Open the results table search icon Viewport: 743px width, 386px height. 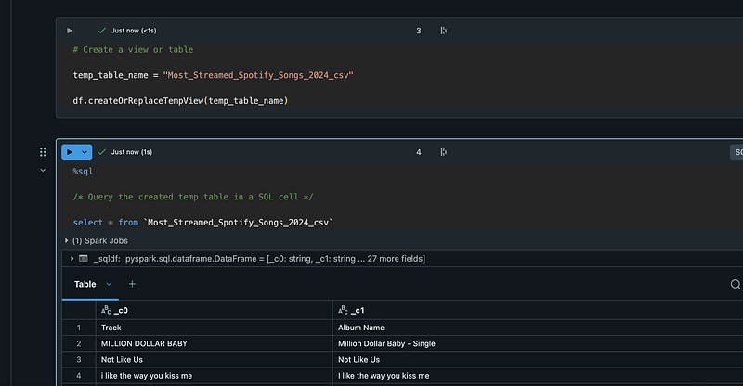click(735, 284)
